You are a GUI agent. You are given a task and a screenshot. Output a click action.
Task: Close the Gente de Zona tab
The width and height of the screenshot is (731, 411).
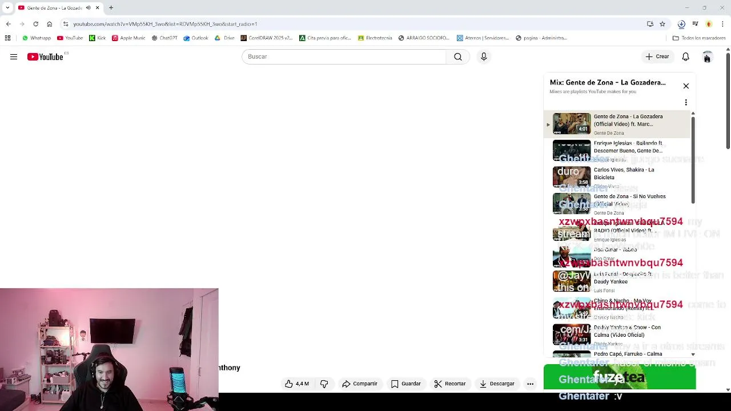point(97,8)
